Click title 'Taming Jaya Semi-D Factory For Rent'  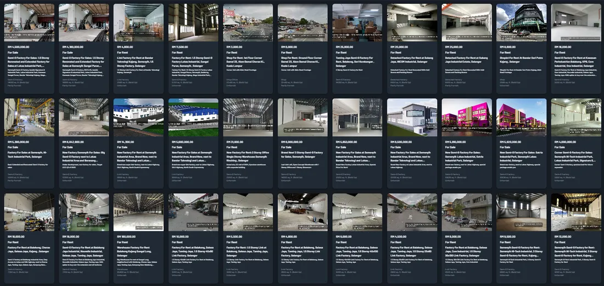[356, 62]
